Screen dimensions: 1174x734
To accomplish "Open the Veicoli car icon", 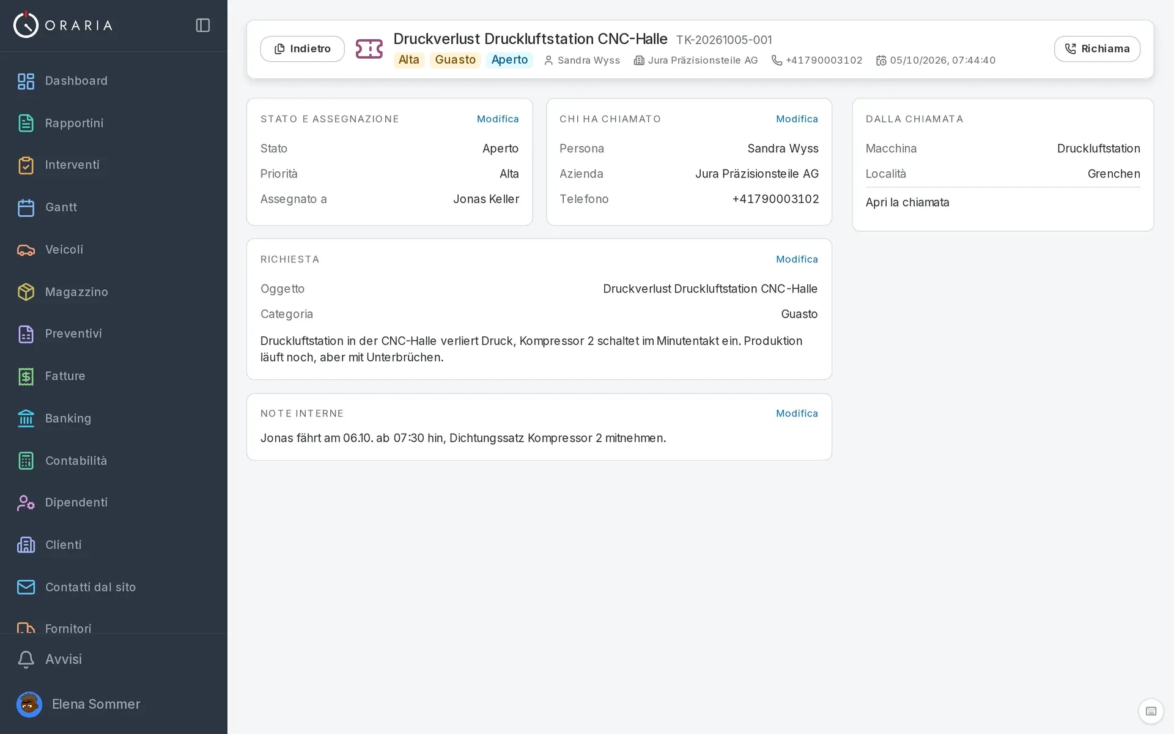I will [26, 250].
